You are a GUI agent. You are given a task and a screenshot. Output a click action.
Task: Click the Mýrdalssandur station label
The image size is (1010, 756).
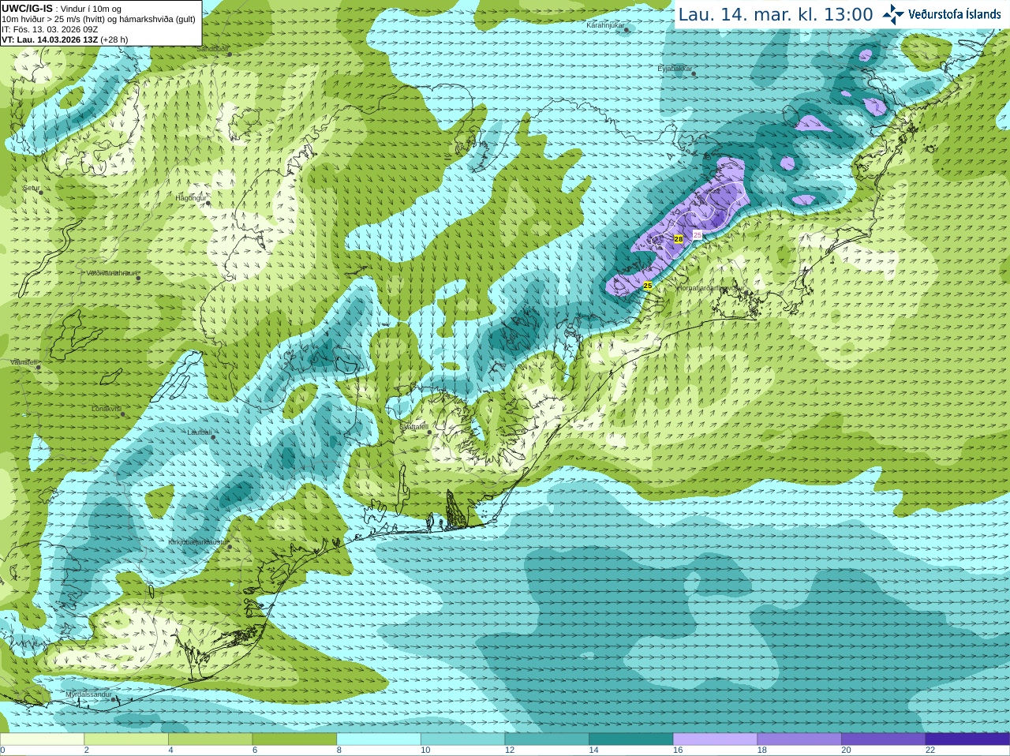89,694
